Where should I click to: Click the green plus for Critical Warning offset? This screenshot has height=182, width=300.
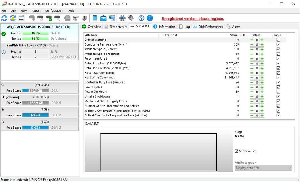[262, 40]
